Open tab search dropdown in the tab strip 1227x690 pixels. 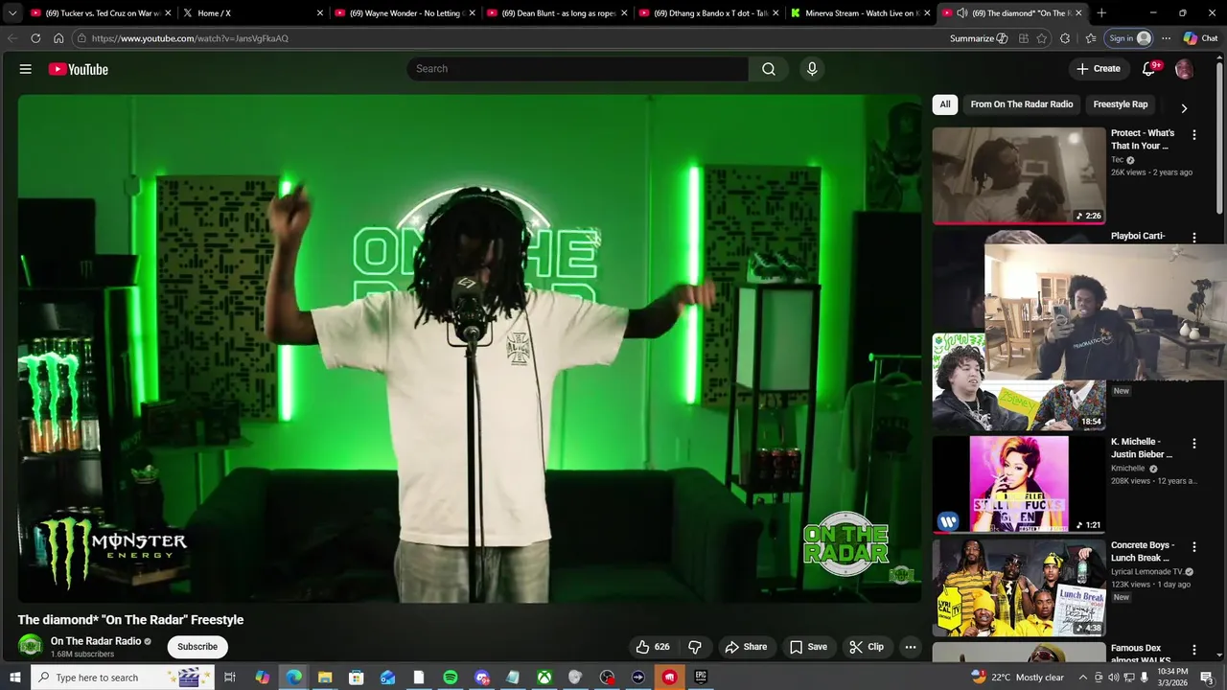[12, 13]
